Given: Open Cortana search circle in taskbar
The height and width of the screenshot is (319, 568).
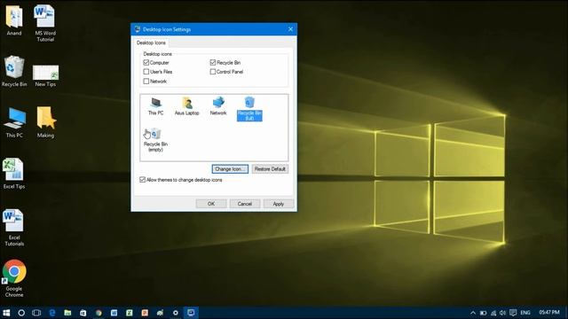Looking at the screenshot, I should point(21,313).
